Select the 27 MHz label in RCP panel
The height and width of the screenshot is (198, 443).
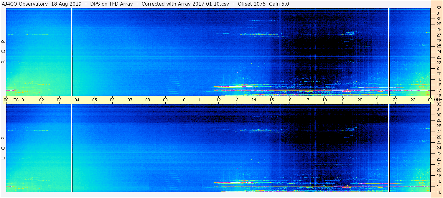click(439, 35)
